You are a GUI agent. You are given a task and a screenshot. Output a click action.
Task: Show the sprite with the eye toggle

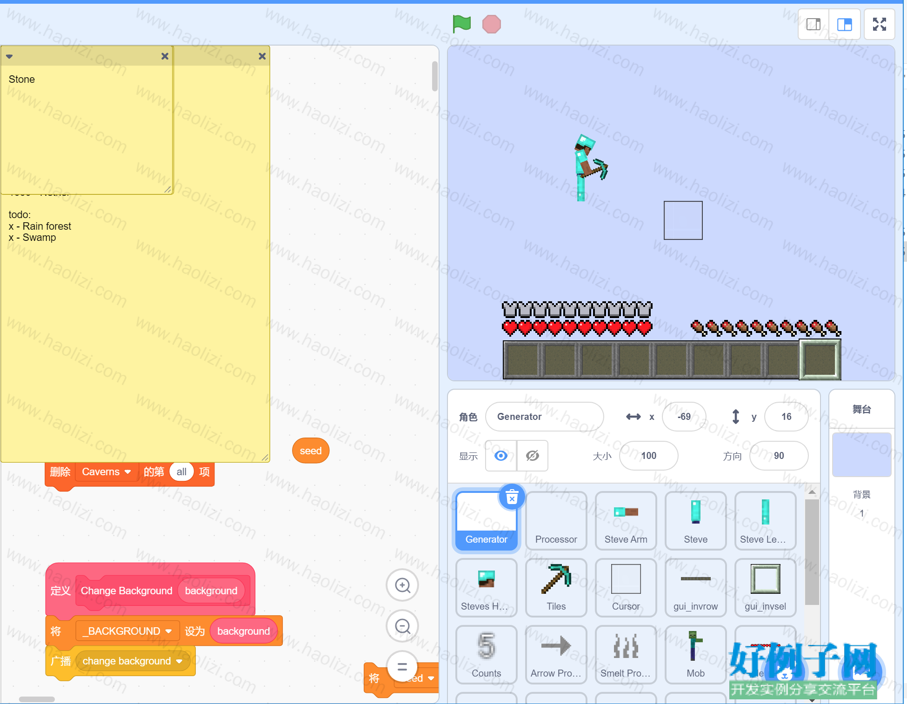[501, 456]
